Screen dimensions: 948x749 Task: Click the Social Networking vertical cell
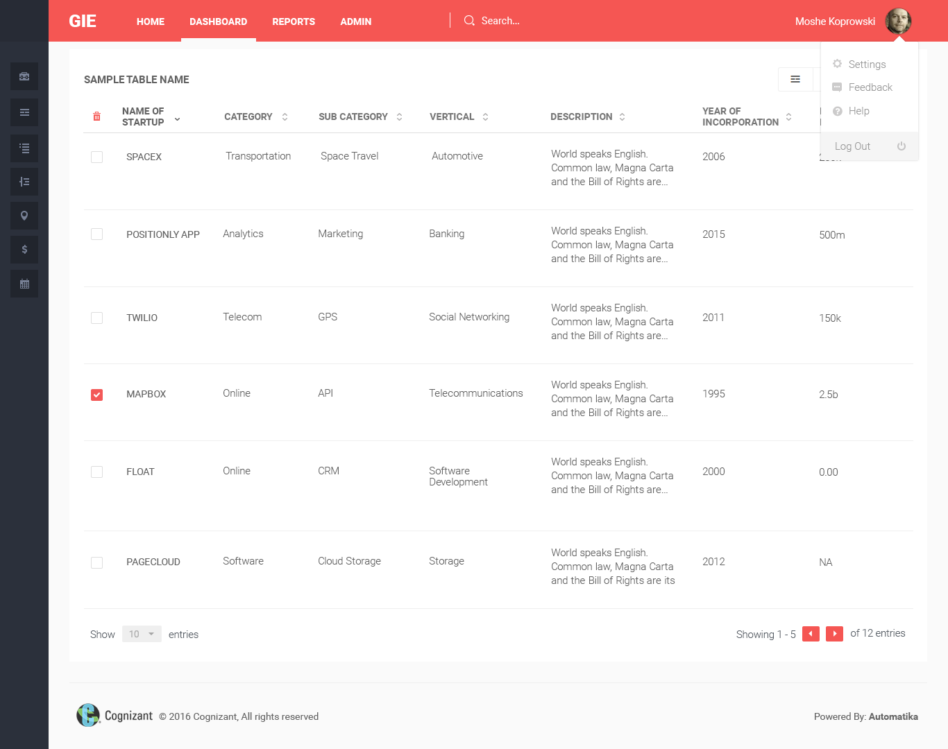pos(469,317)
